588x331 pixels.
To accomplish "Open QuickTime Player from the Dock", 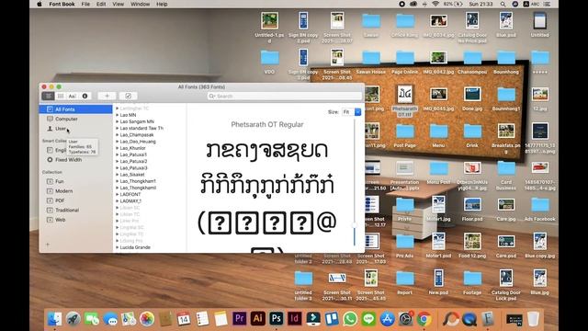I will click(x=469, y=319).
